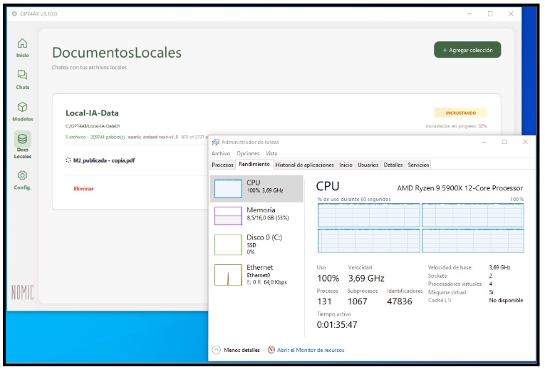
Task: Select the Modelos cube icon
Action: (23, 107)
